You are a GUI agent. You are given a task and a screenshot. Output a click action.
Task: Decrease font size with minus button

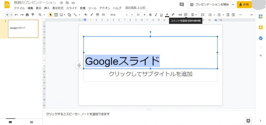coord(132,15)
